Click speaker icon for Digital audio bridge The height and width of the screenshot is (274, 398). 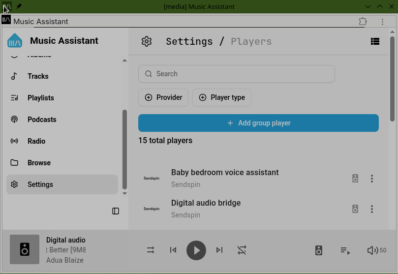355,209
